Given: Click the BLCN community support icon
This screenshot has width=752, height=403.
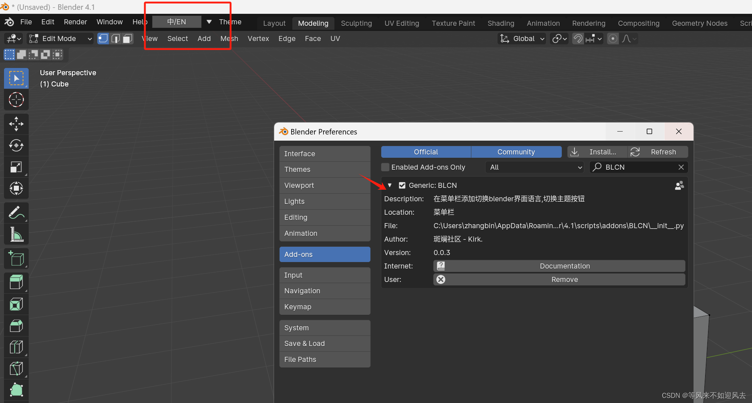Looking at the screenshot, I should point(679,186).
